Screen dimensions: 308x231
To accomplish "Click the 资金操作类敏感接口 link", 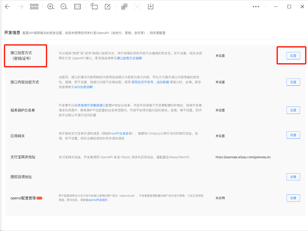I will [91, 105].
